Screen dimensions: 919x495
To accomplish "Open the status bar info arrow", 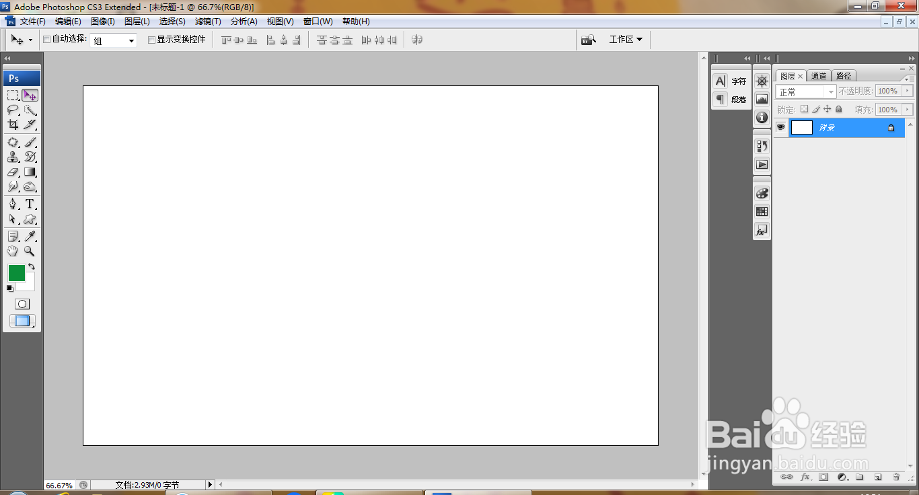I will point(209,484).
